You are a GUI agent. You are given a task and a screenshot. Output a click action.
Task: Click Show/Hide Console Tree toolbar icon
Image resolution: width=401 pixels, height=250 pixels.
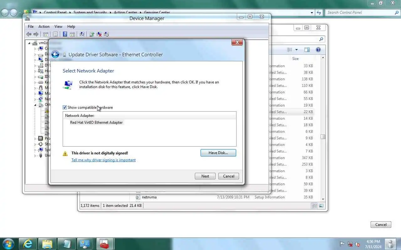coord(46,34)
